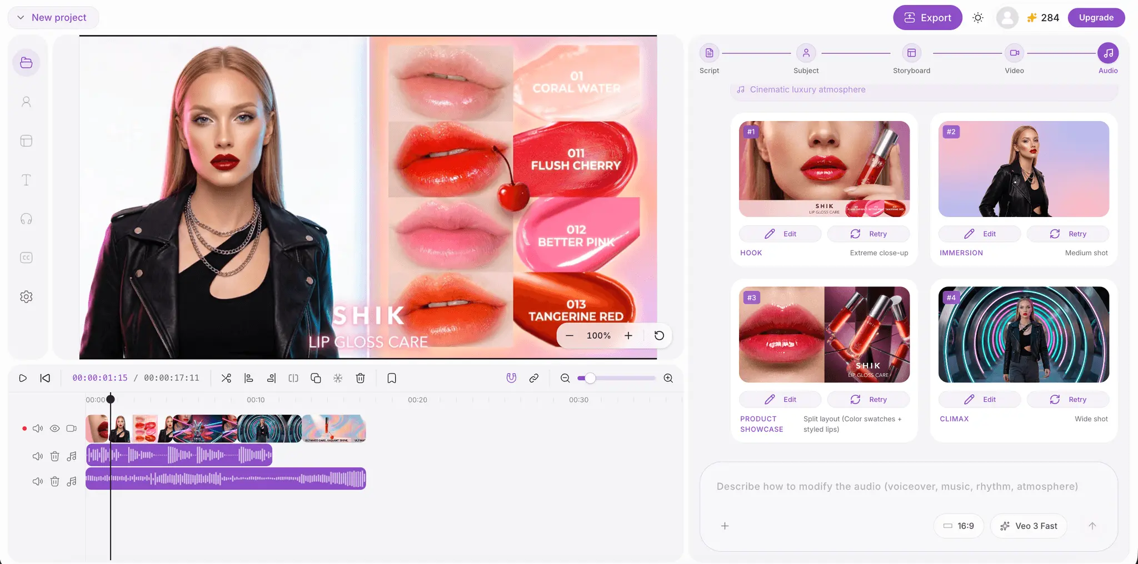Delete selected clip with toolbar trash icon
This screenshot has height=564, width=1138.
click(x=360, y=378)
